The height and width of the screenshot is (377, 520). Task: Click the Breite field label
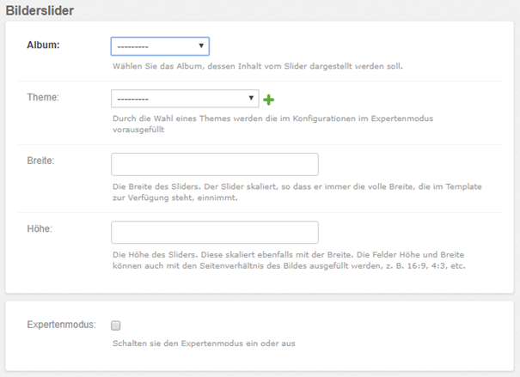pos(40,161)
